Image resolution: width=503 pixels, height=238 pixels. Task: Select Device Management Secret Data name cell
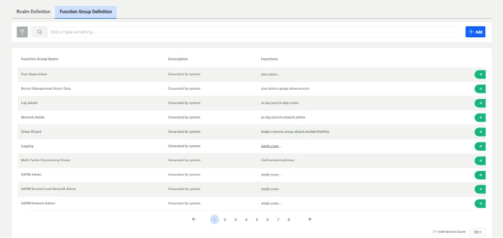[46, 89]
